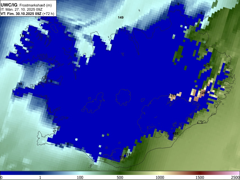Click the title text "UWC/IG: Frostmarkshæð (m)"
The image size is (240, 180).
coord(26,5)
